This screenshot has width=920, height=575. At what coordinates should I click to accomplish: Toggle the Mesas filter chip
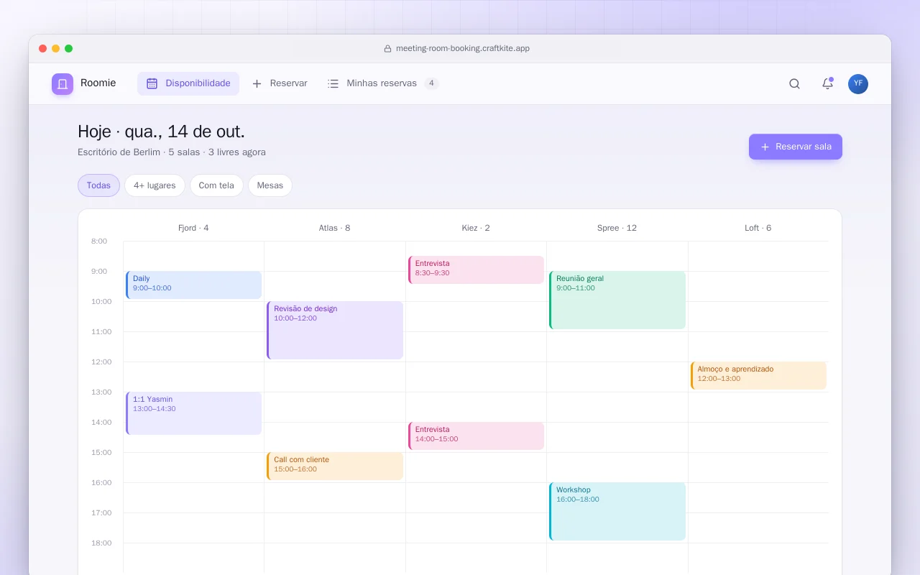pyautogui.click(x=270, y=185)
